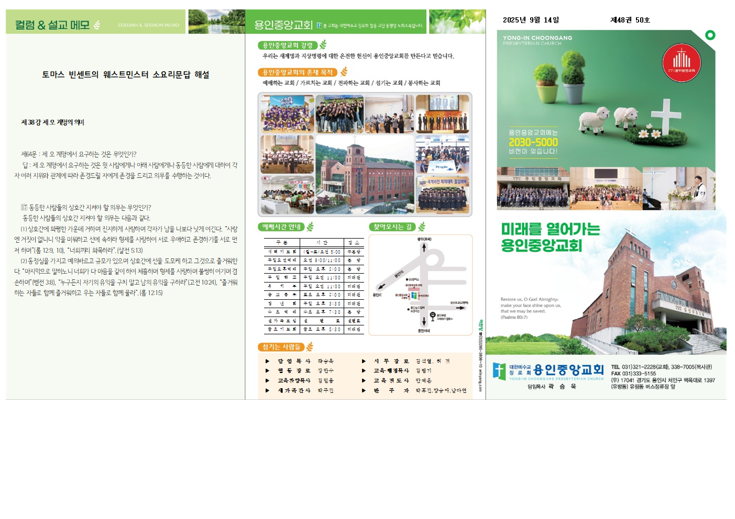735x519 pixels.
Task: Click the orange wheat icon beside 섬기는 사람들
Action: [x=310, y=347]
